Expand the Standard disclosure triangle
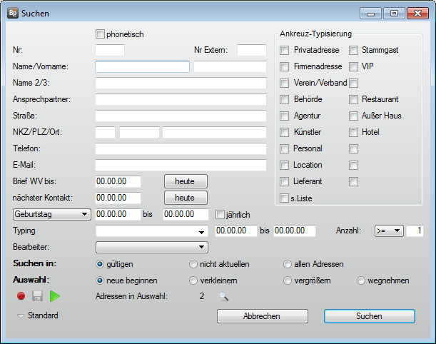436x344 pixels. tap(21, 315)
